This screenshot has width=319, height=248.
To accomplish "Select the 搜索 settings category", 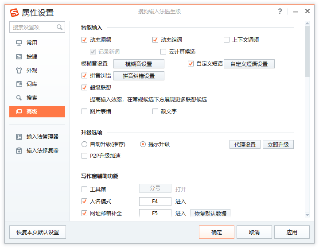I will coord(37,98).
